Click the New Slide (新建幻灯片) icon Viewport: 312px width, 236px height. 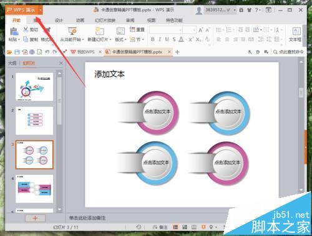point(99,31)
